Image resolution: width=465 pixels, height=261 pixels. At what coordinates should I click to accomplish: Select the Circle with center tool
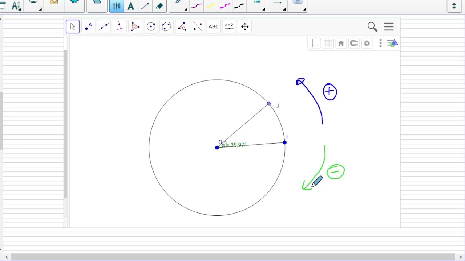pyautogui.click(x=151, y=26)
